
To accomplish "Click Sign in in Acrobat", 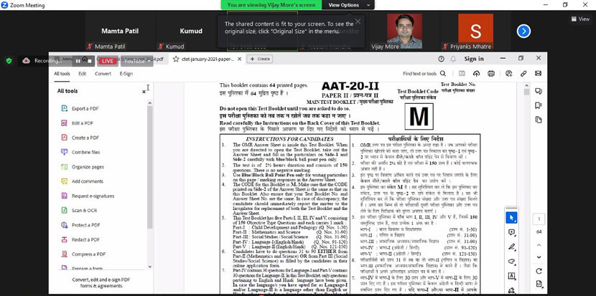I will click(x=474, y=59).
